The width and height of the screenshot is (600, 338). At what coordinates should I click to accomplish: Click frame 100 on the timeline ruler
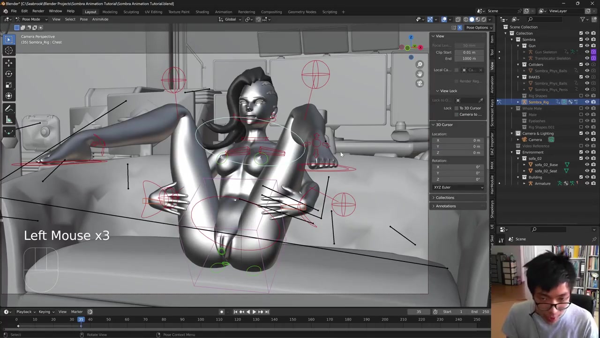[x=201, y=320]
